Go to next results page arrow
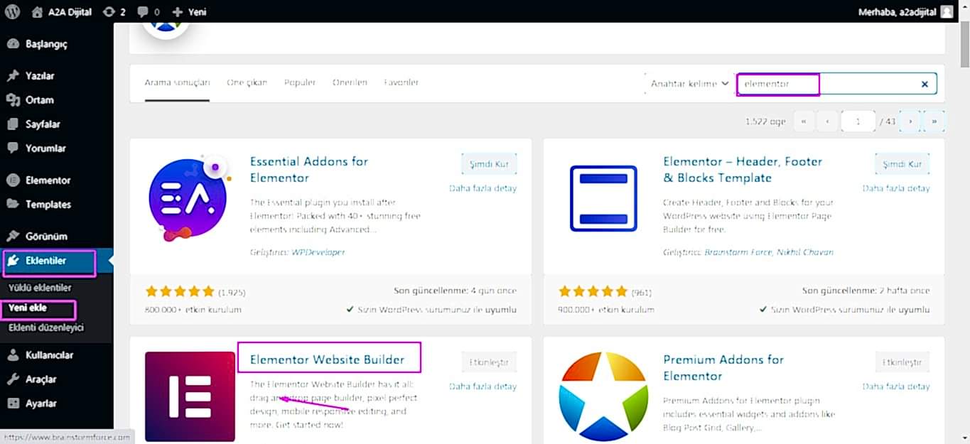 pos(910,121)
